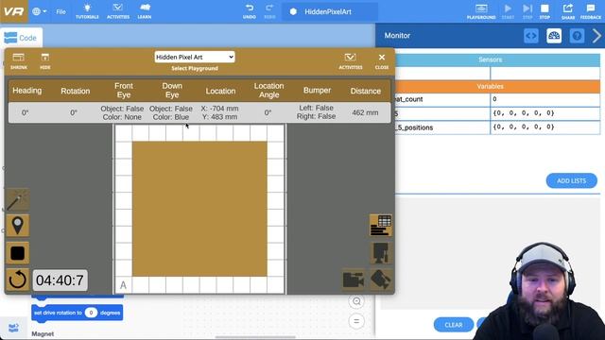Click the Front Eye column header
The width and height of the screenshot is (605, 340).
pos(124,91)
